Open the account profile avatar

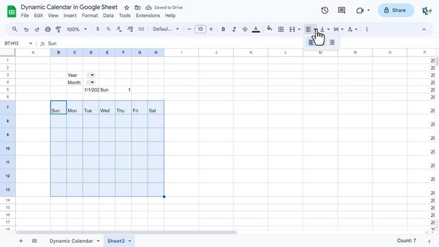click(427, 11)
